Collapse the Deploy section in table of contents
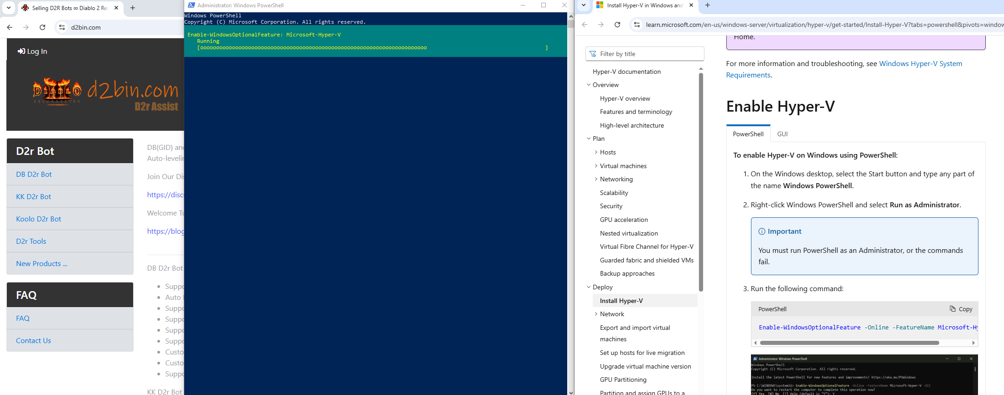The height and width of the screenshot is (395, 1004). click(x=589, y=287)
